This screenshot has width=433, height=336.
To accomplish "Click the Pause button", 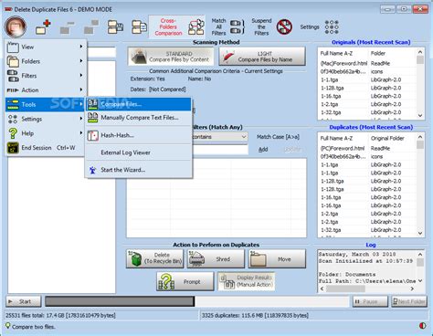I will pyautogui.click(x=370, y=301).
